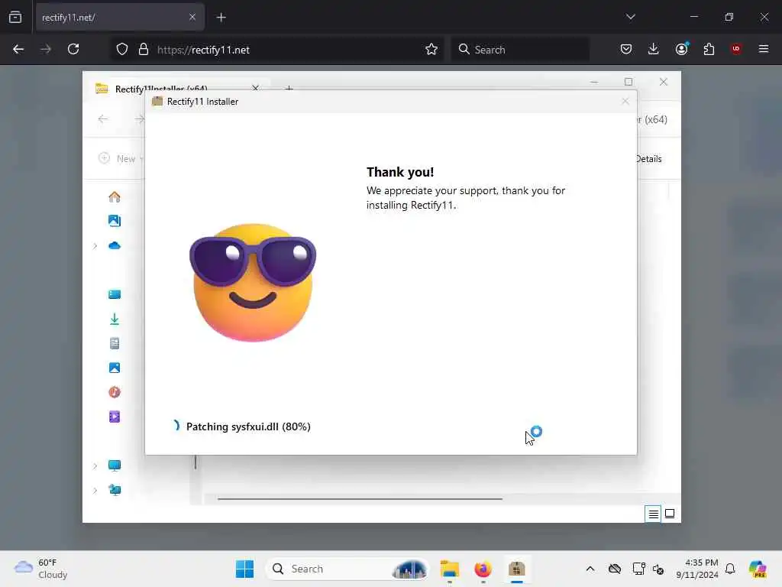Open the Firefox account icon
The width and height of the screenshot is (782, 587).
(x=682, y=49)
